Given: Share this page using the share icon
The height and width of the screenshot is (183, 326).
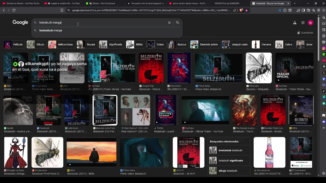Looking at the screenshot, I should coord(235,10).
